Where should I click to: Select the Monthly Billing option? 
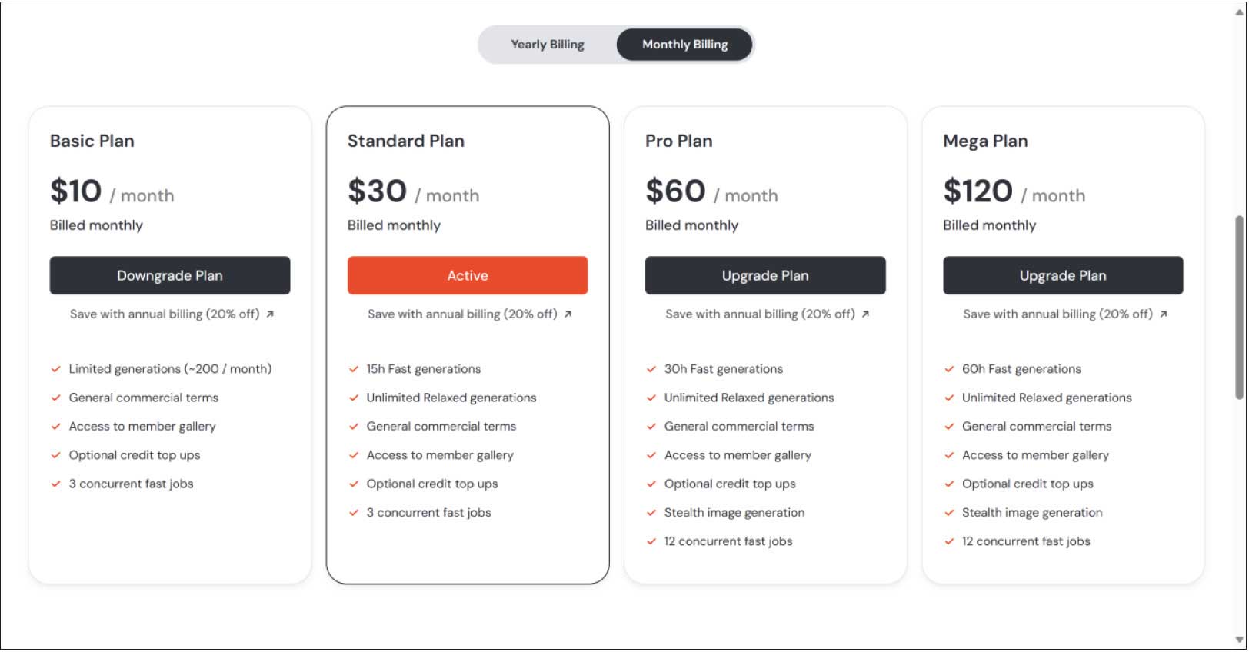click(x=684, y=45)
